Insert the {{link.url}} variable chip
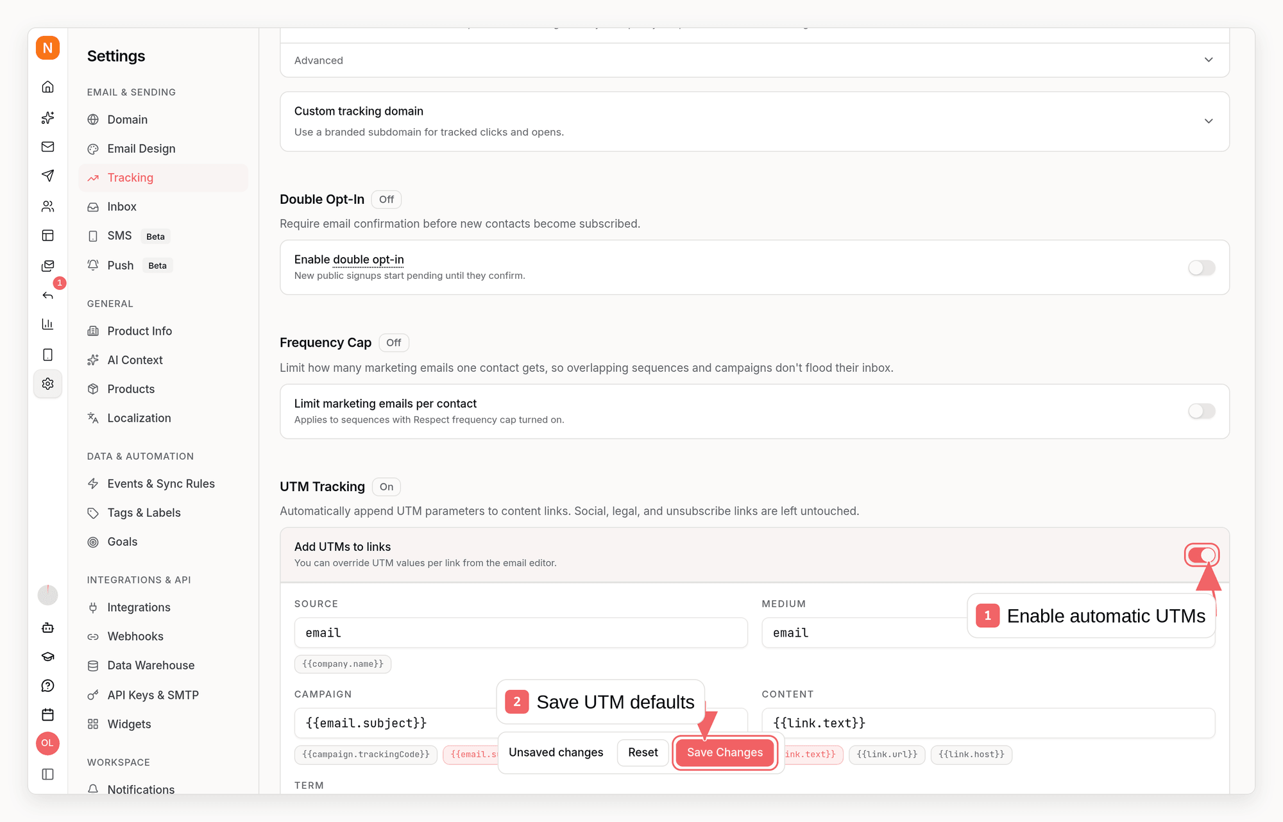Viewport: 1283px width, 822px height. (887, 754)
